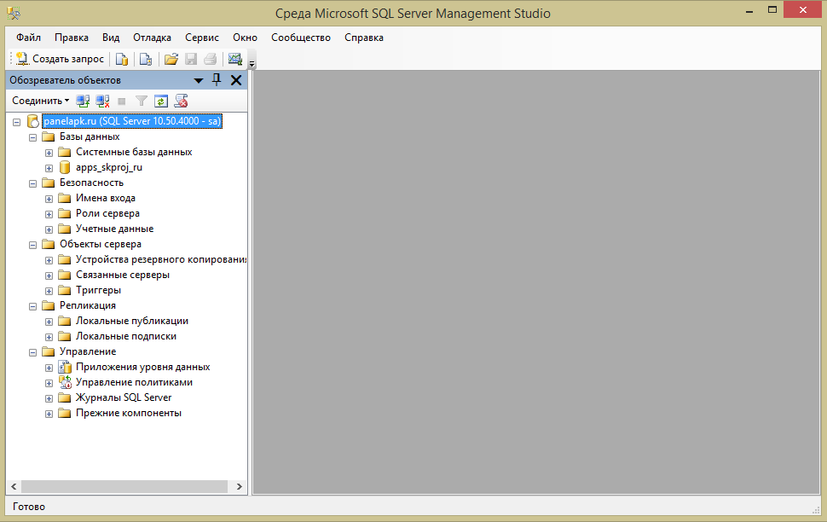The width and height of the screenshot is (827, 522).
Task: Open the Сообщество menu
Action: [301, 38]
